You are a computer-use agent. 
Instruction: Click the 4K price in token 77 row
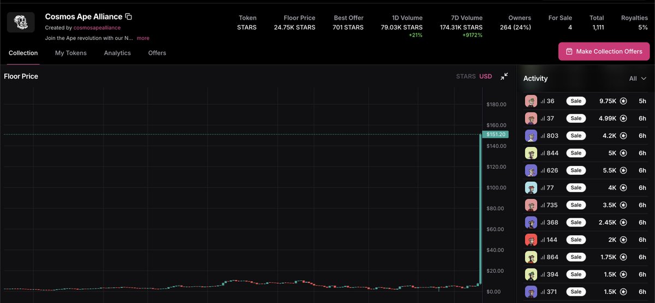[611, 188]
